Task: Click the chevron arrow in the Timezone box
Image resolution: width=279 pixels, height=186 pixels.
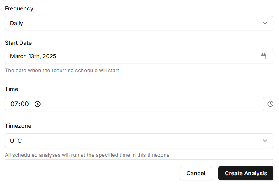Action: [x=265, y=141]
